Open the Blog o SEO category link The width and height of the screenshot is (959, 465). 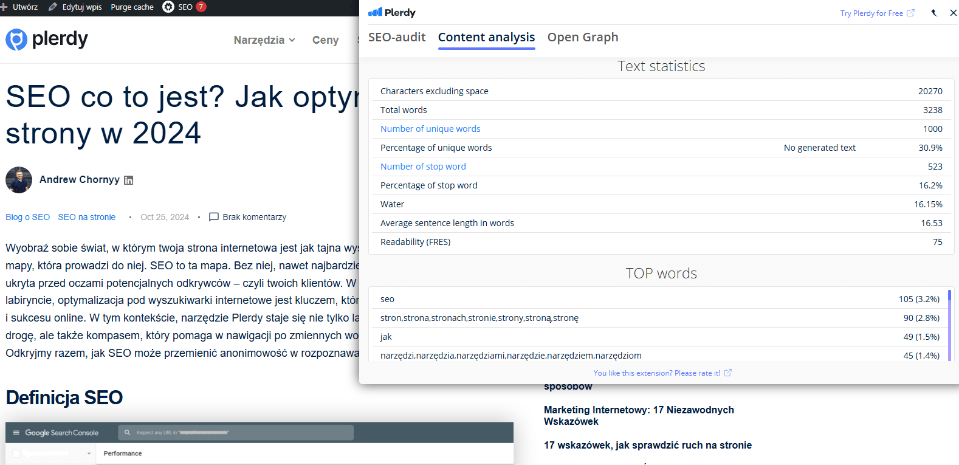click(x=27, y=217)
